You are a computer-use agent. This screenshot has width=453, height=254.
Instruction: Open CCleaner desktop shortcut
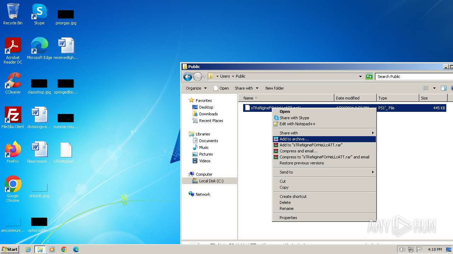tap(13, 83)
